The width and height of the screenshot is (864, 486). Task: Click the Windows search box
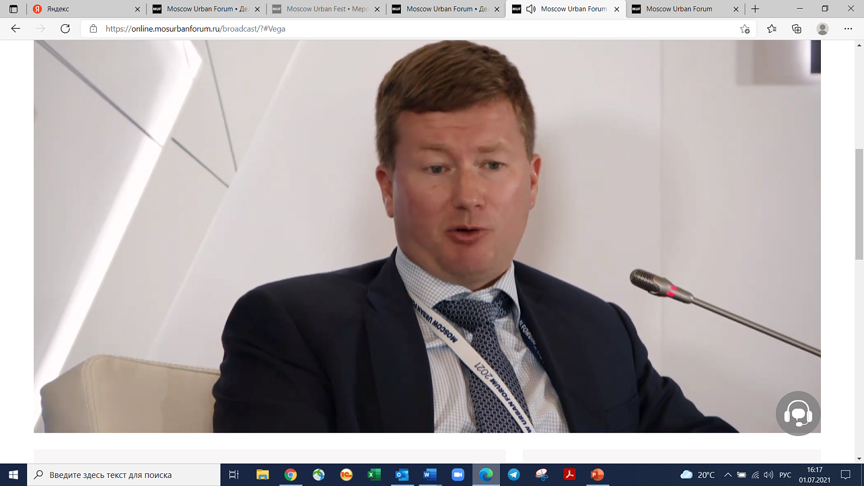tap(124, 475)
